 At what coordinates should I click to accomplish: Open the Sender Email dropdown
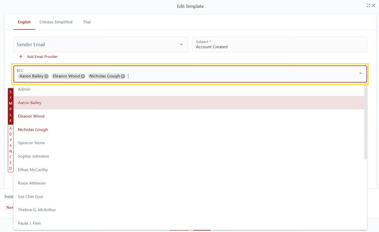(x=101, y=44)
